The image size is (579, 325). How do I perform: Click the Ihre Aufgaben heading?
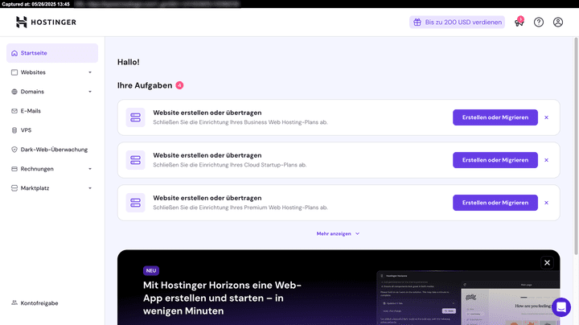click(145, 85)
